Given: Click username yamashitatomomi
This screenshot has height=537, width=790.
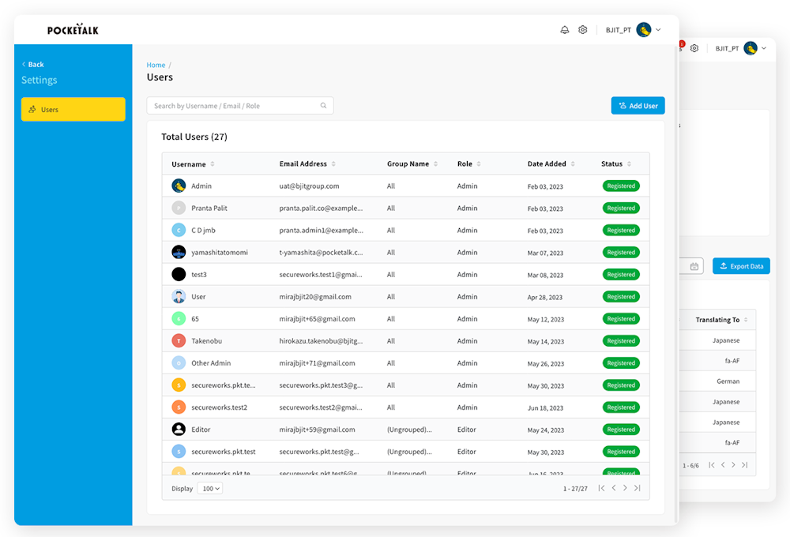Looking at the screenshot, I should (220, 253).
